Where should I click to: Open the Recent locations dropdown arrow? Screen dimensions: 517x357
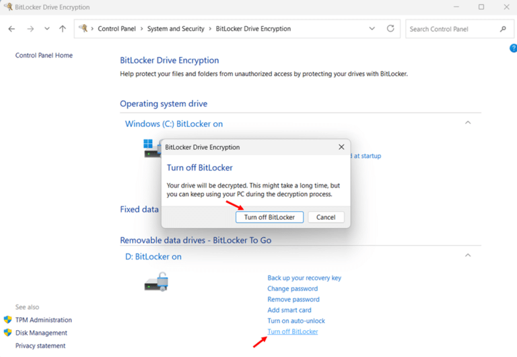tap(46, 29)
